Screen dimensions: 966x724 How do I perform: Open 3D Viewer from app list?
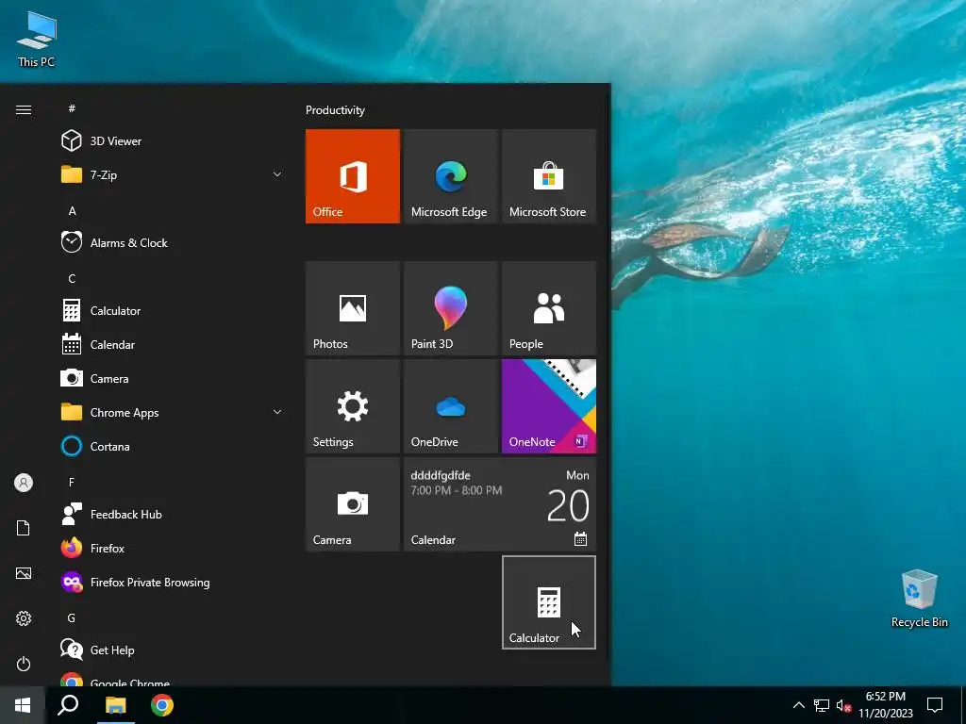(x=173, y=141)
